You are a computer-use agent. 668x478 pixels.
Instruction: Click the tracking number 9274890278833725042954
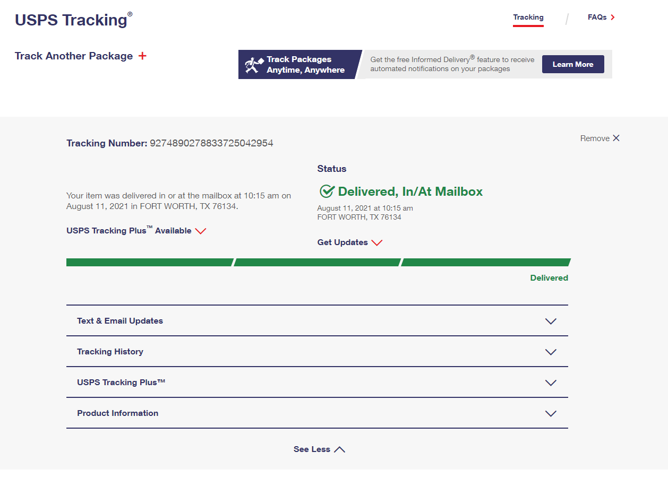211,143
